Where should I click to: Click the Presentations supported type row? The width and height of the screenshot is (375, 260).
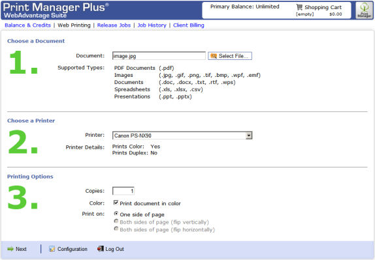point(153,96)
